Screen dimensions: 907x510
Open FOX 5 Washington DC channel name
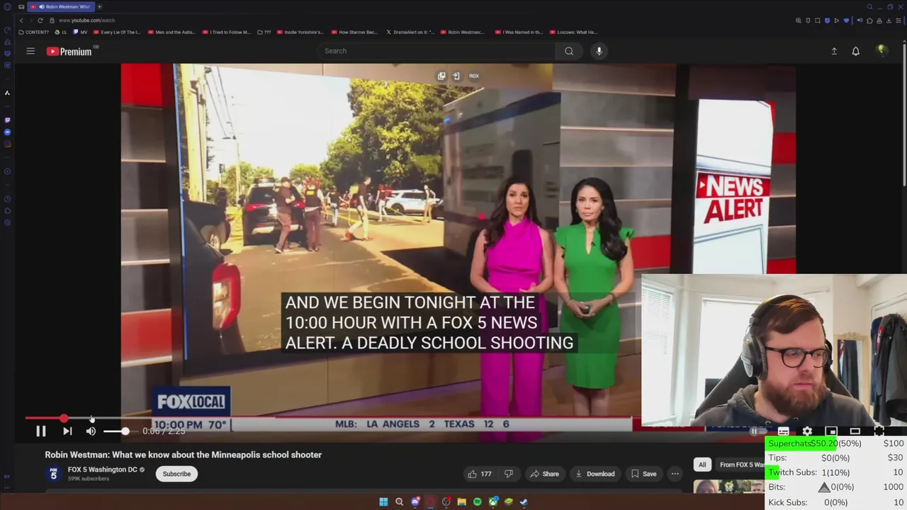tap(102, 470)
